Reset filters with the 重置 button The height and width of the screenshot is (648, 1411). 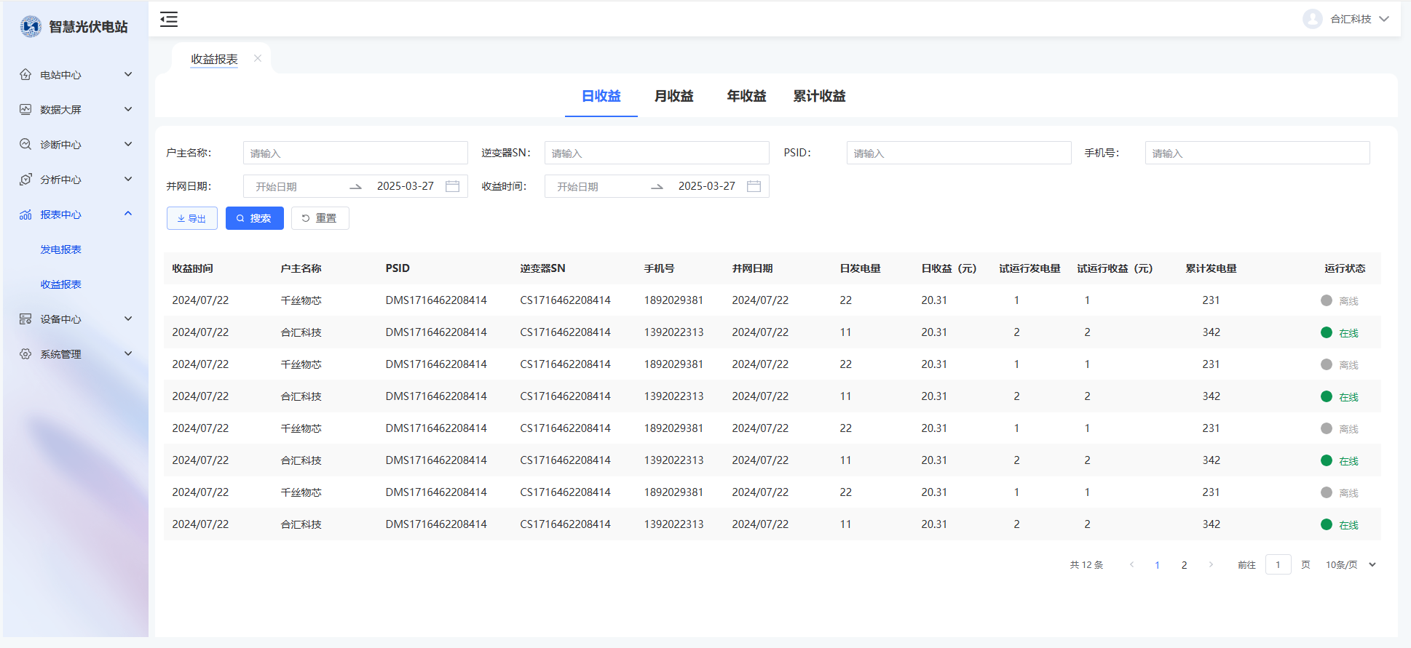click(x=320, y=218)
